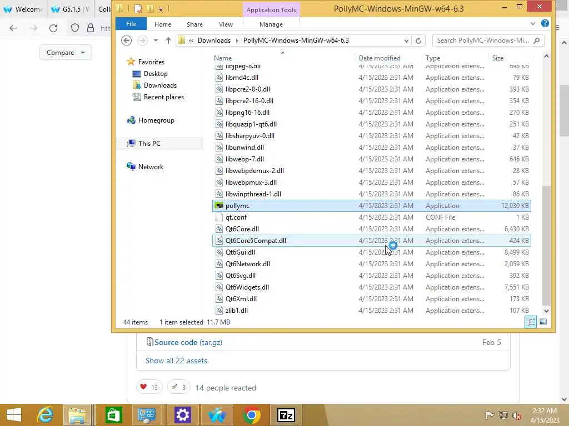The width and height of the screenshot is (569, 426).
Task: Open Properties in quick access toolbar
Action: click(x=138, y=9)
